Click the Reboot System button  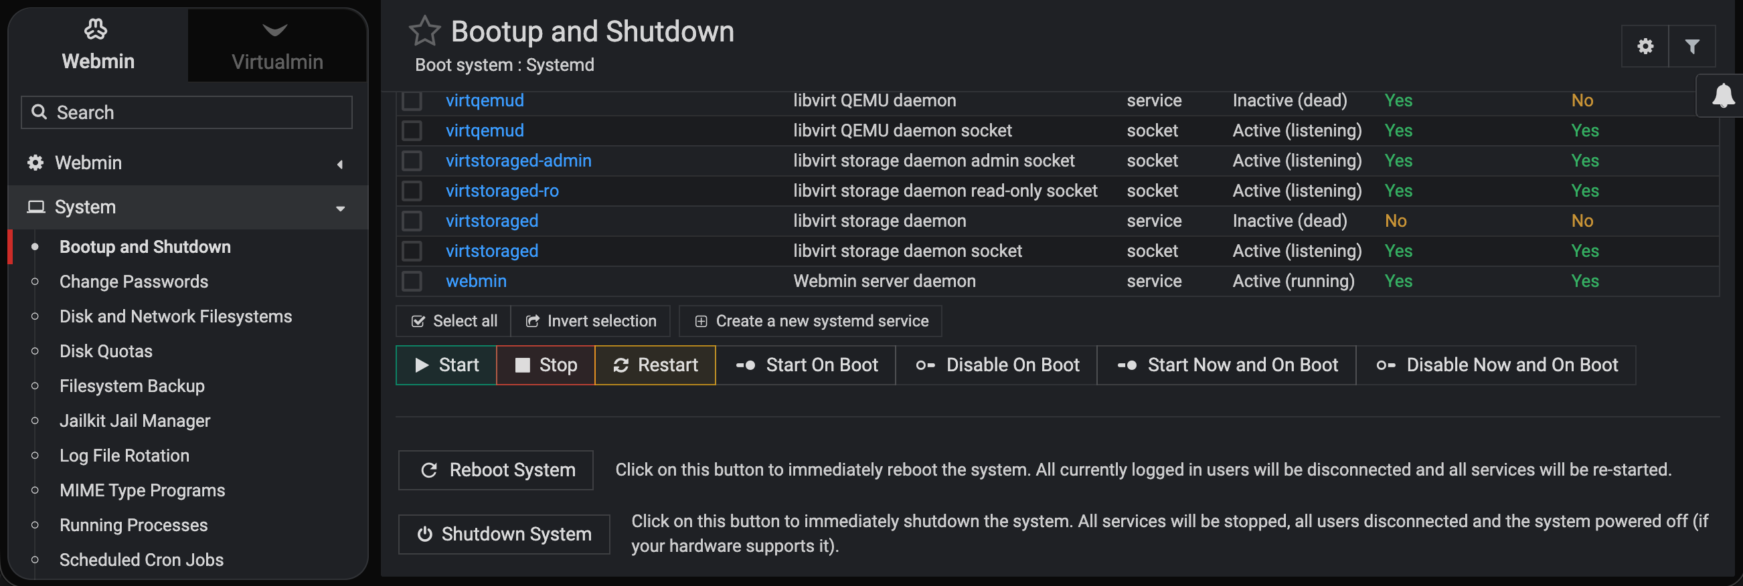(x=495, y=470)
